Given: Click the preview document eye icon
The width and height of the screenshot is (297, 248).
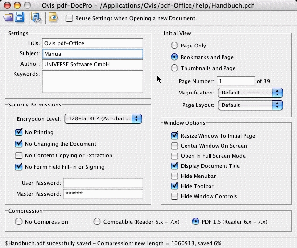Looking at the screenshot, I should click(x=52, y=18).
